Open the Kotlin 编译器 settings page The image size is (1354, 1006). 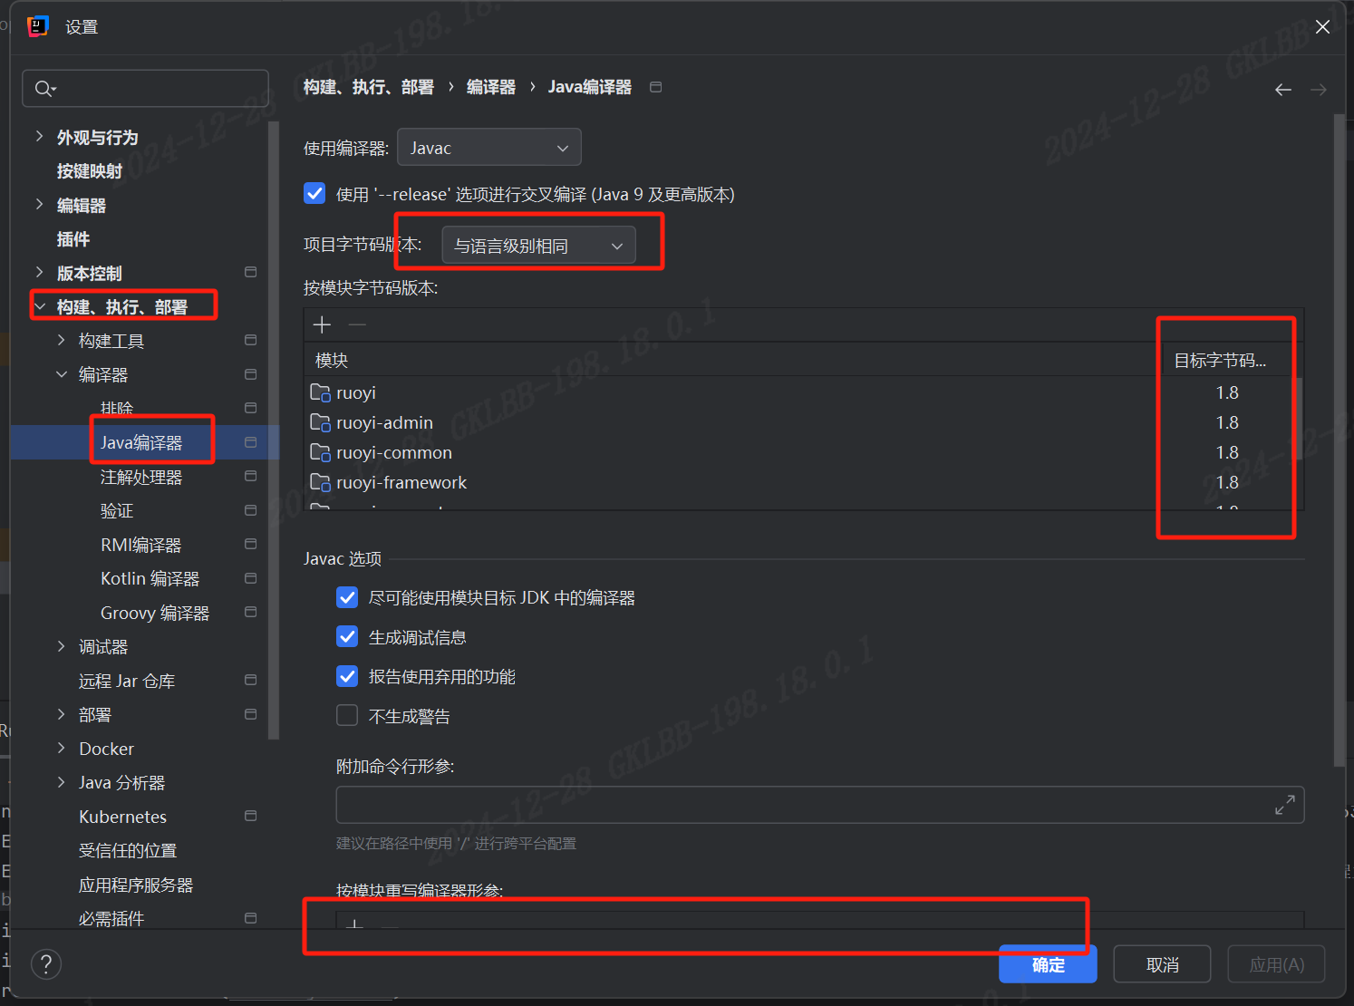(x=150, y=578)
